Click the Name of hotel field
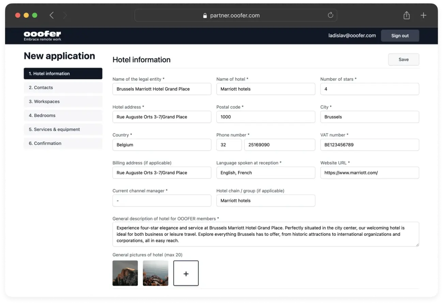The image size is (443, 304). (x=266, y=89)
